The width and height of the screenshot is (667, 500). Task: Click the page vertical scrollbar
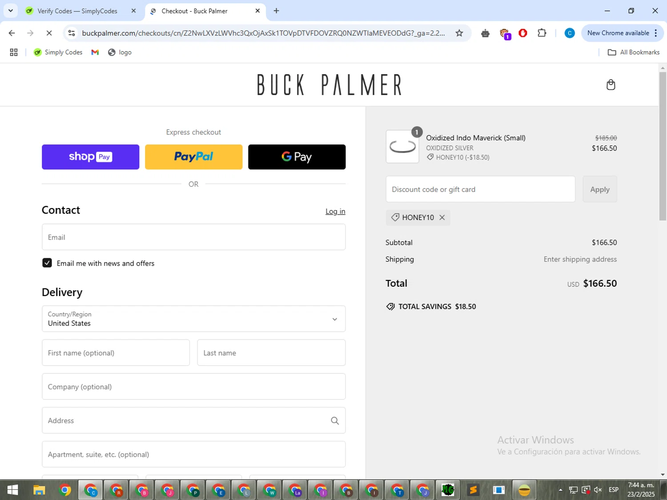(x=663, y=146)
